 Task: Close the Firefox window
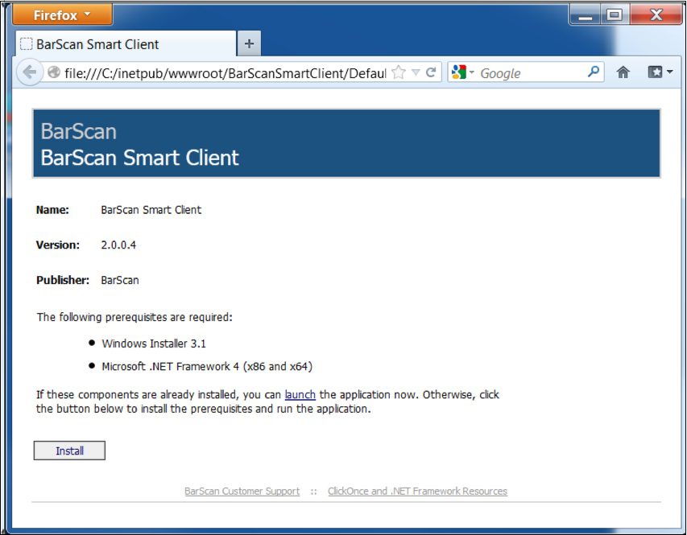pos(656,15)
